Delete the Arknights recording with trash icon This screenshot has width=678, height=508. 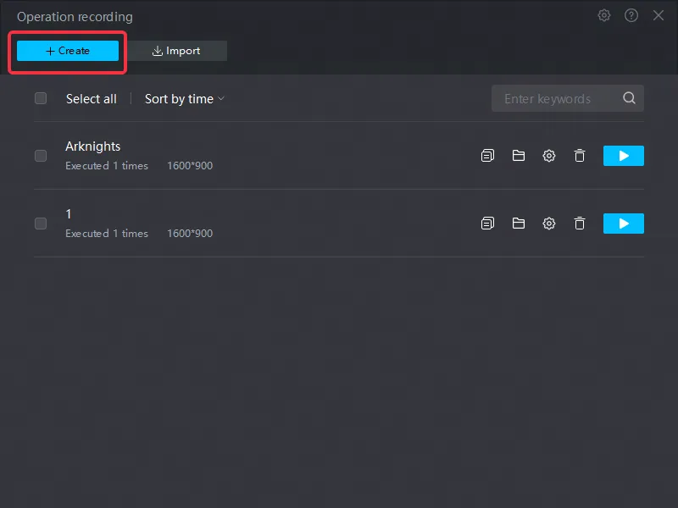pos(580,156)
